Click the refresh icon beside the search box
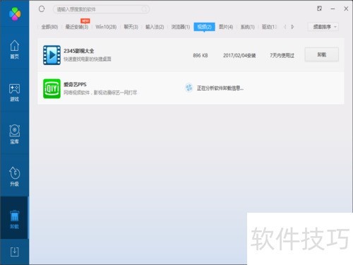This screenshot has width=353, height=265. [42, 9]
